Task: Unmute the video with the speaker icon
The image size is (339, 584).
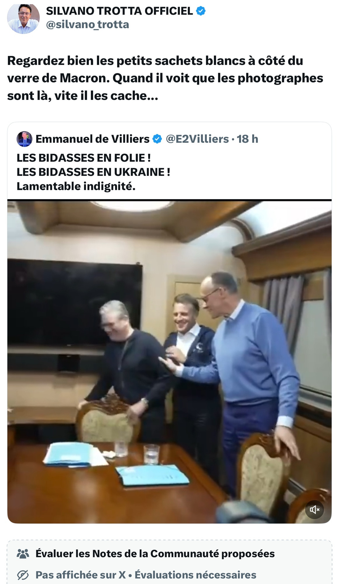Action: (x=314, y=510)
